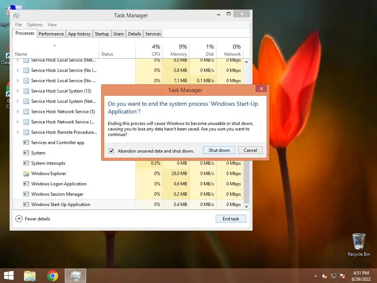Sort by Disk column header
377x283 pixels.
point(203,50)
